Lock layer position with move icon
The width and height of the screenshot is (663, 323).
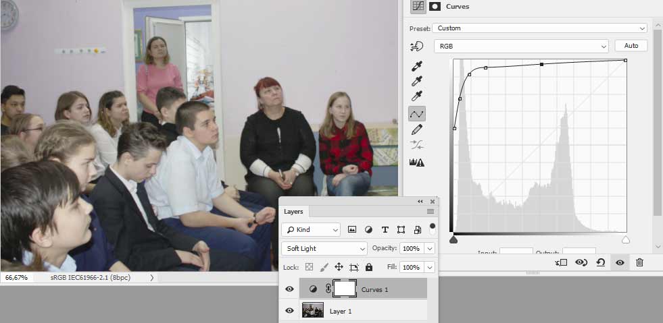[x=339, y=267]
